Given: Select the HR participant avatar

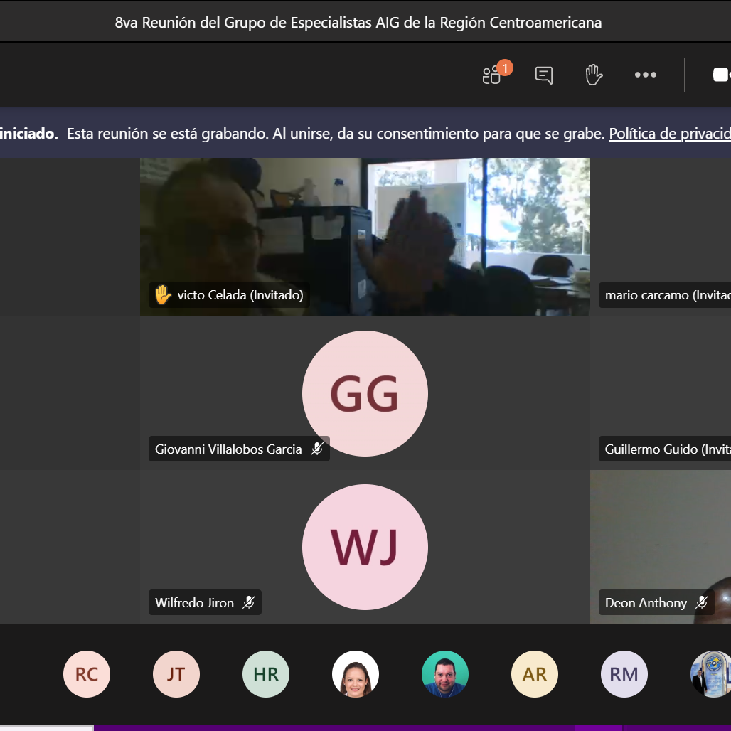Looking at the screenshot, I should coord(266,673).
